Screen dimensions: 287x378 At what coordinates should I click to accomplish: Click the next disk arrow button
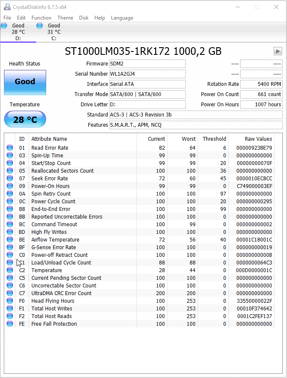point(278,51)
